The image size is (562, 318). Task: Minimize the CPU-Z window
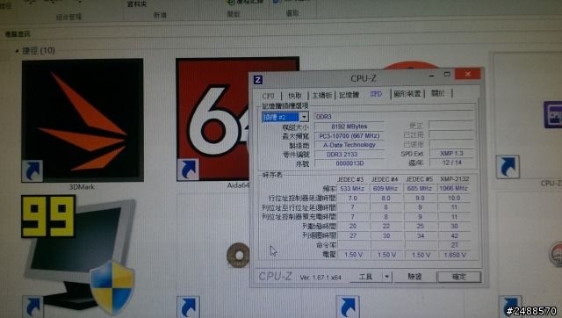[431, 76]
